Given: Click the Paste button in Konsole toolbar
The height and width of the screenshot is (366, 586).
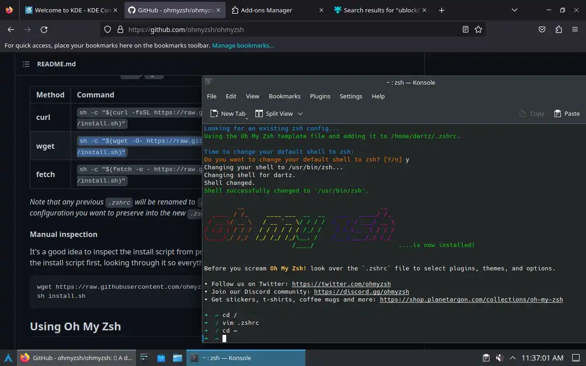Looking at the screenshot, I should [x=567, y=113].
